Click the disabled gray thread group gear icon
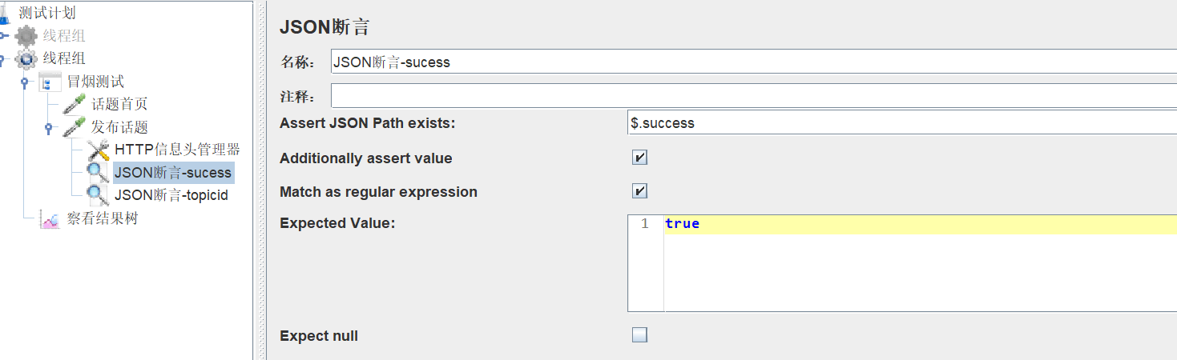 tap(26, 36)
